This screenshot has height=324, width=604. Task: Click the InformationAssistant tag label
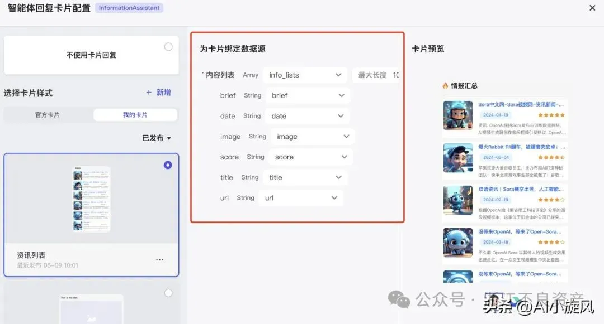(x=129, y=8)
